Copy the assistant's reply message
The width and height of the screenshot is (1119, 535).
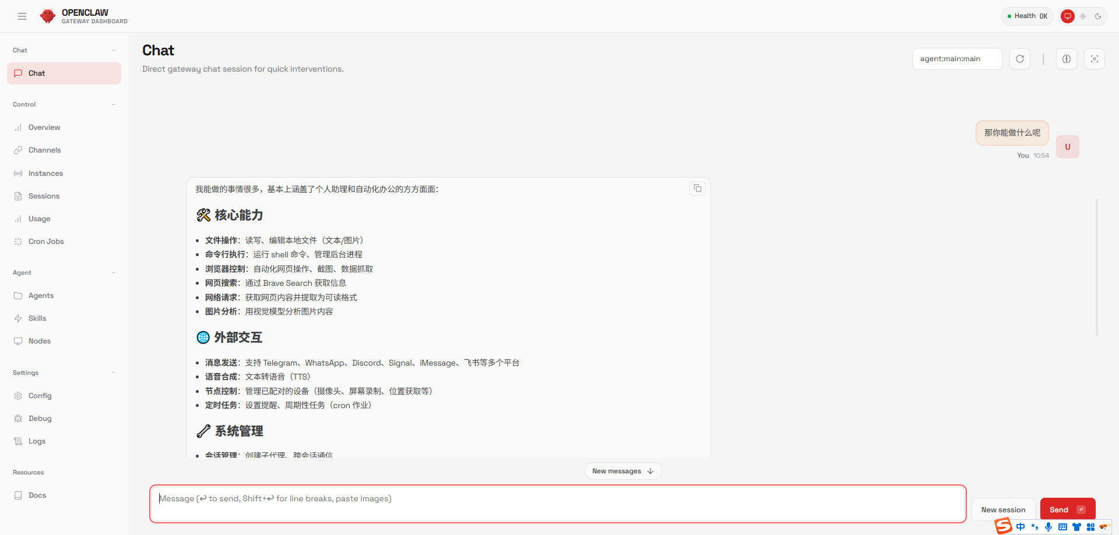(x=697, y=189)
